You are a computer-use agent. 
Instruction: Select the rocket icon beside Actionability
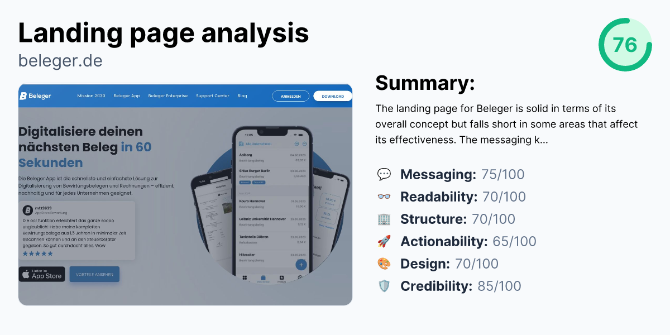point(384,241)
